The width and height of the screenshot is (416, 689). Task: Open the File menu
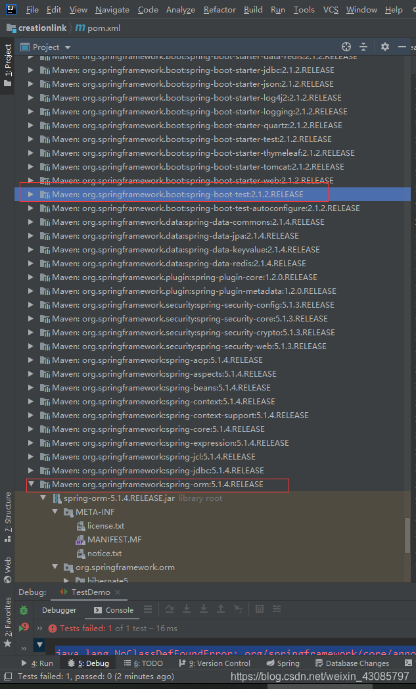(32, 9)
